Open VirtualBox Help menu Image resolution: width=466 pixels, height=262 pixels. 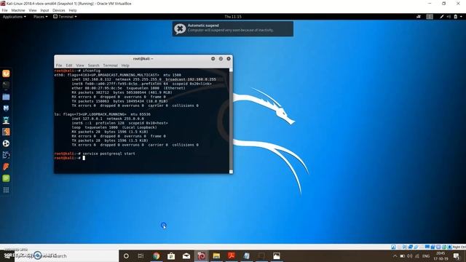click(x=73, y=10)
